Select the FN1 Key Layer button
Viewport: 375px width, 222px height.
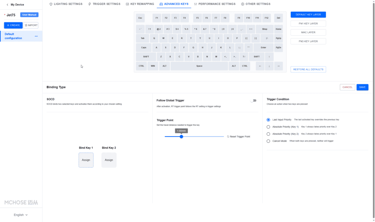click(x=308, y=23)
